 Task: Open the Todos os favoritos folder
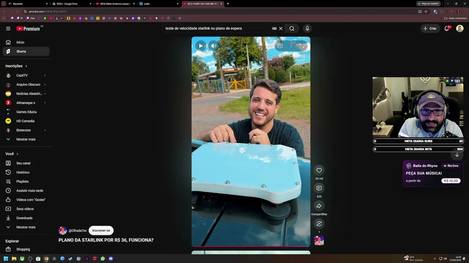pyautogui.click(x=455, y=18)
